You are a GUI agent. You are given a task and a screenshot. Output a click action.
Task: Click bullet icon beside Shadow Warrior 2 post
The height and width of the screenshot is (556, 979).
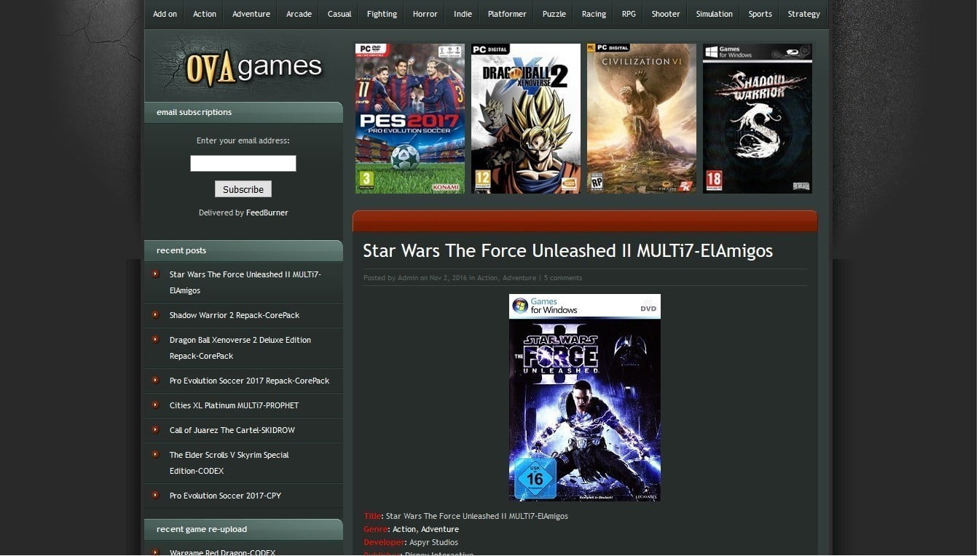coord(156,314)
